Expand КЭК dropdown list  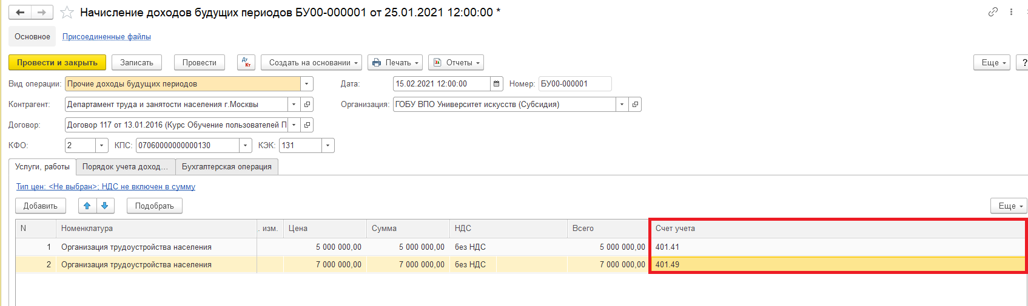tap(328, 145)
